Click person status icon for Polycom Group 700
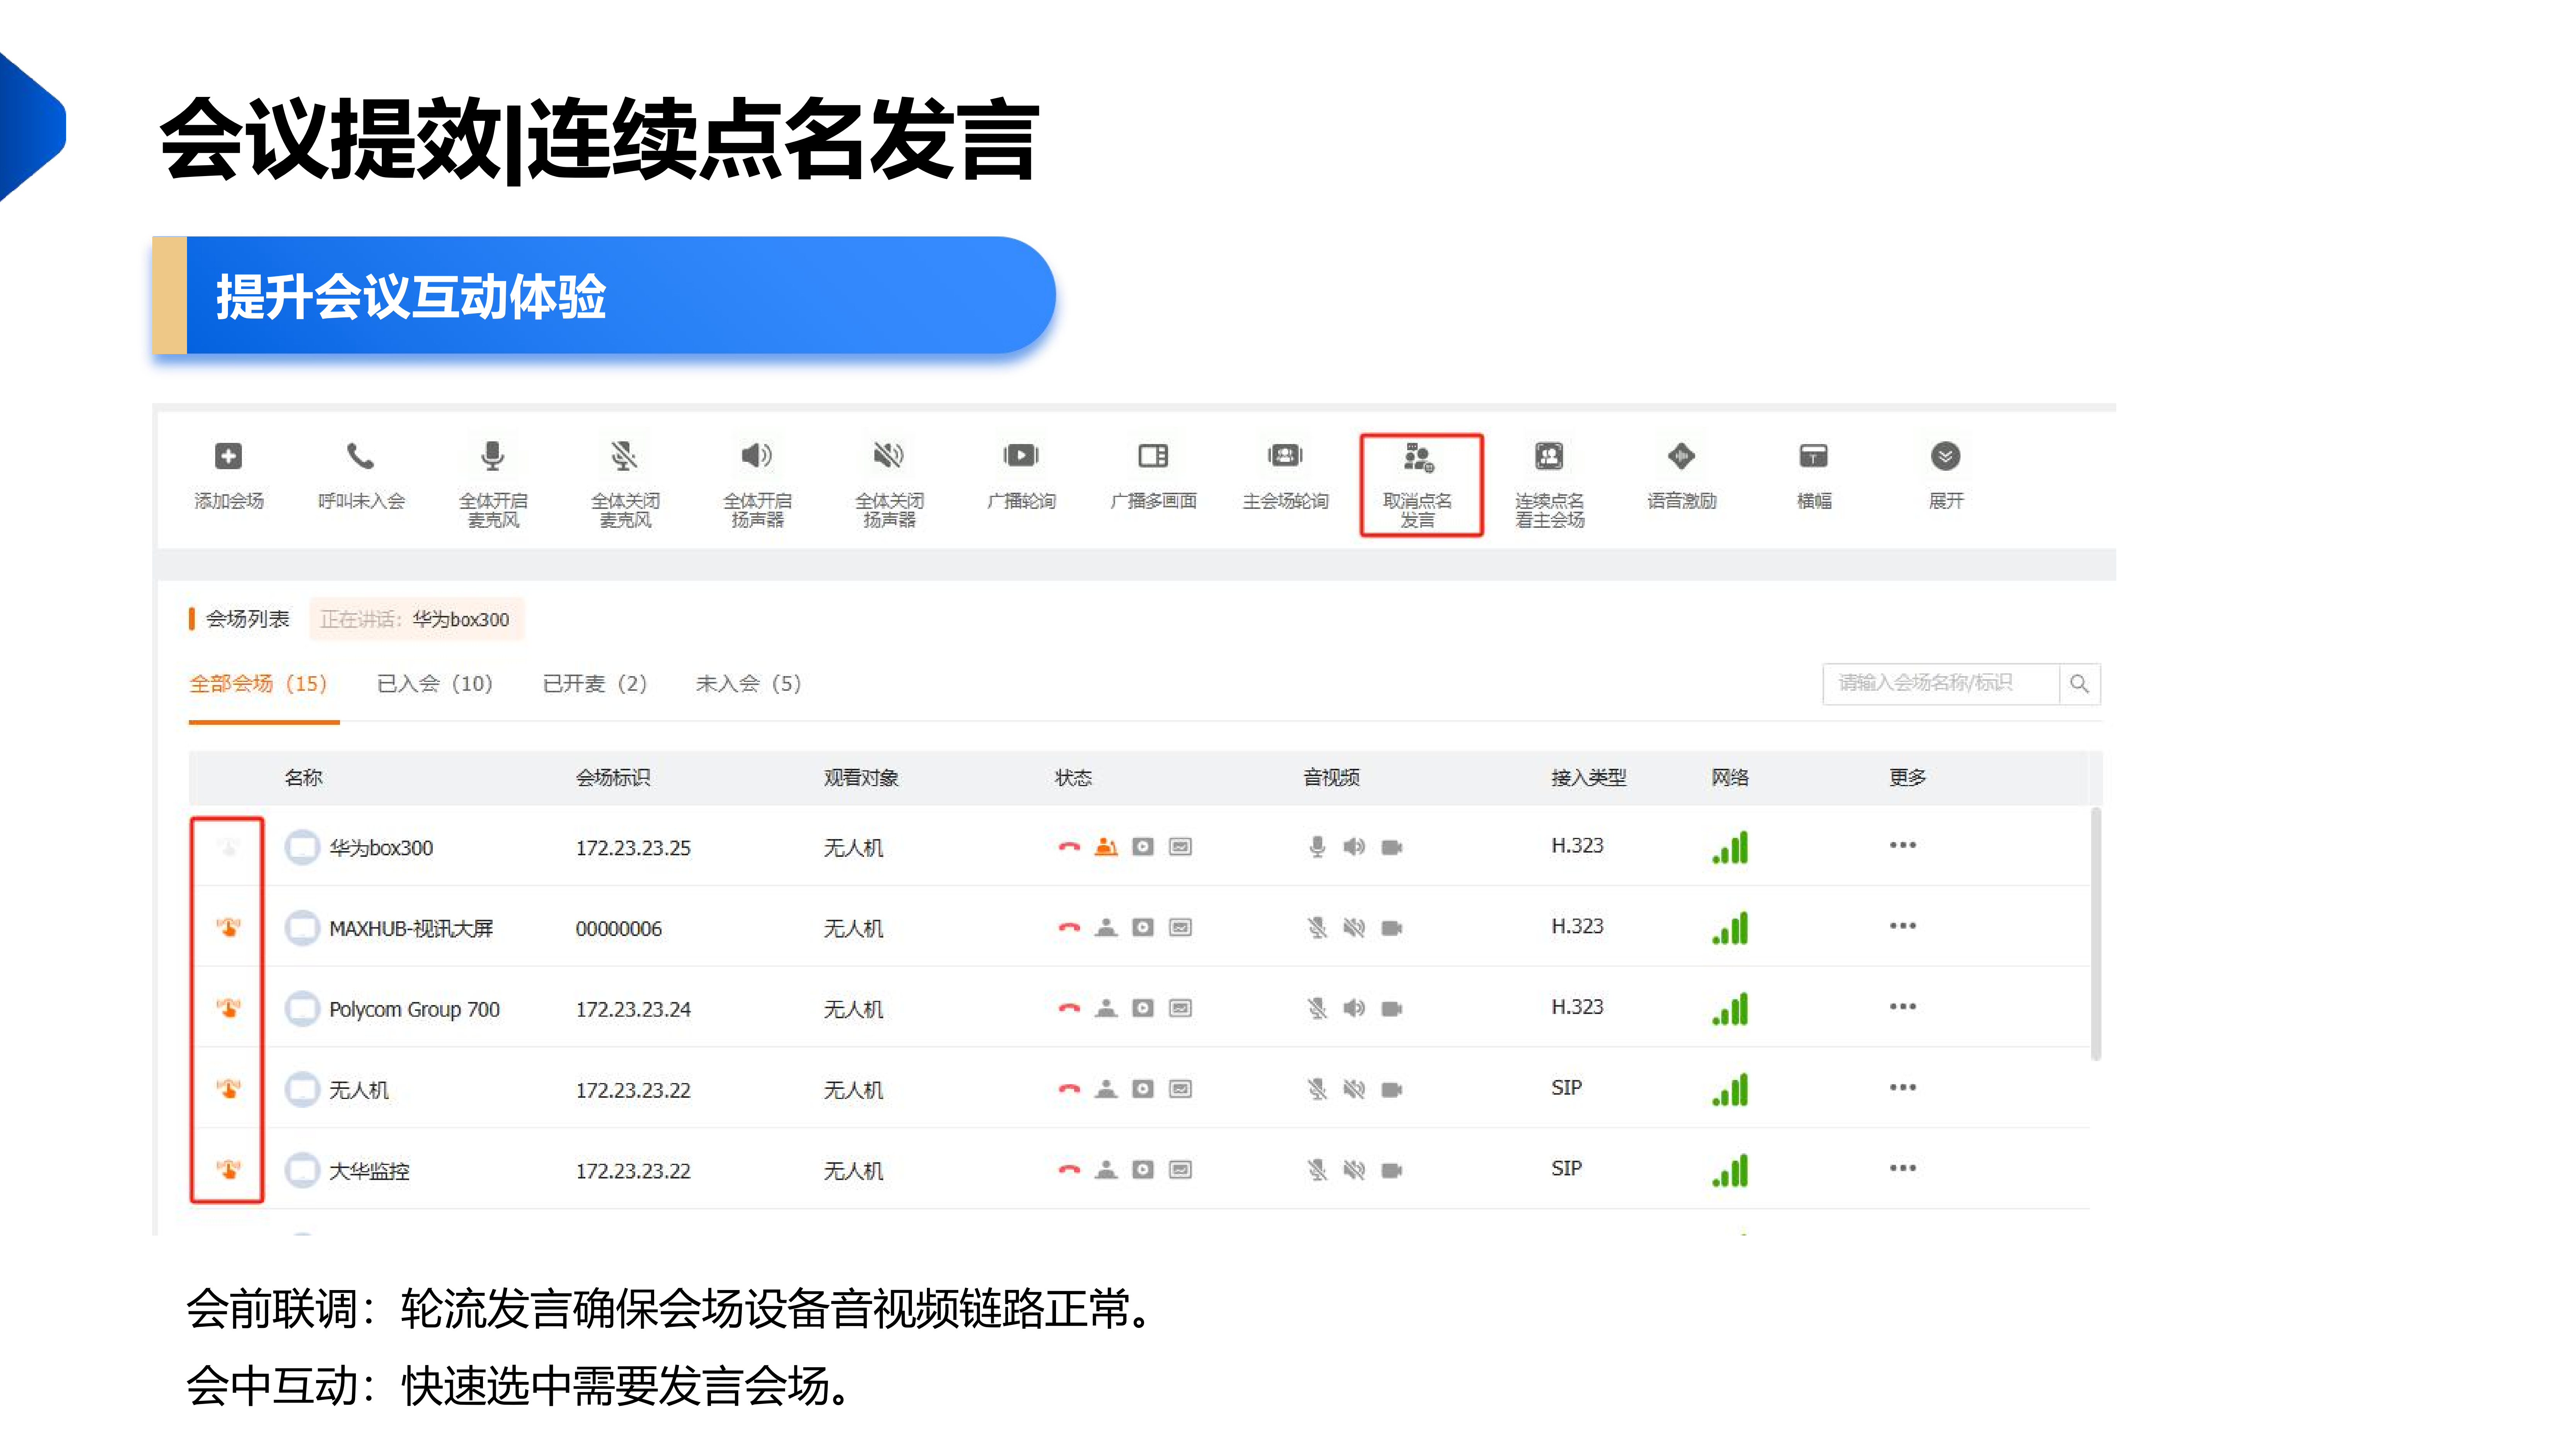This screenshot has height=1448, width=2576. point(1106,1008)
